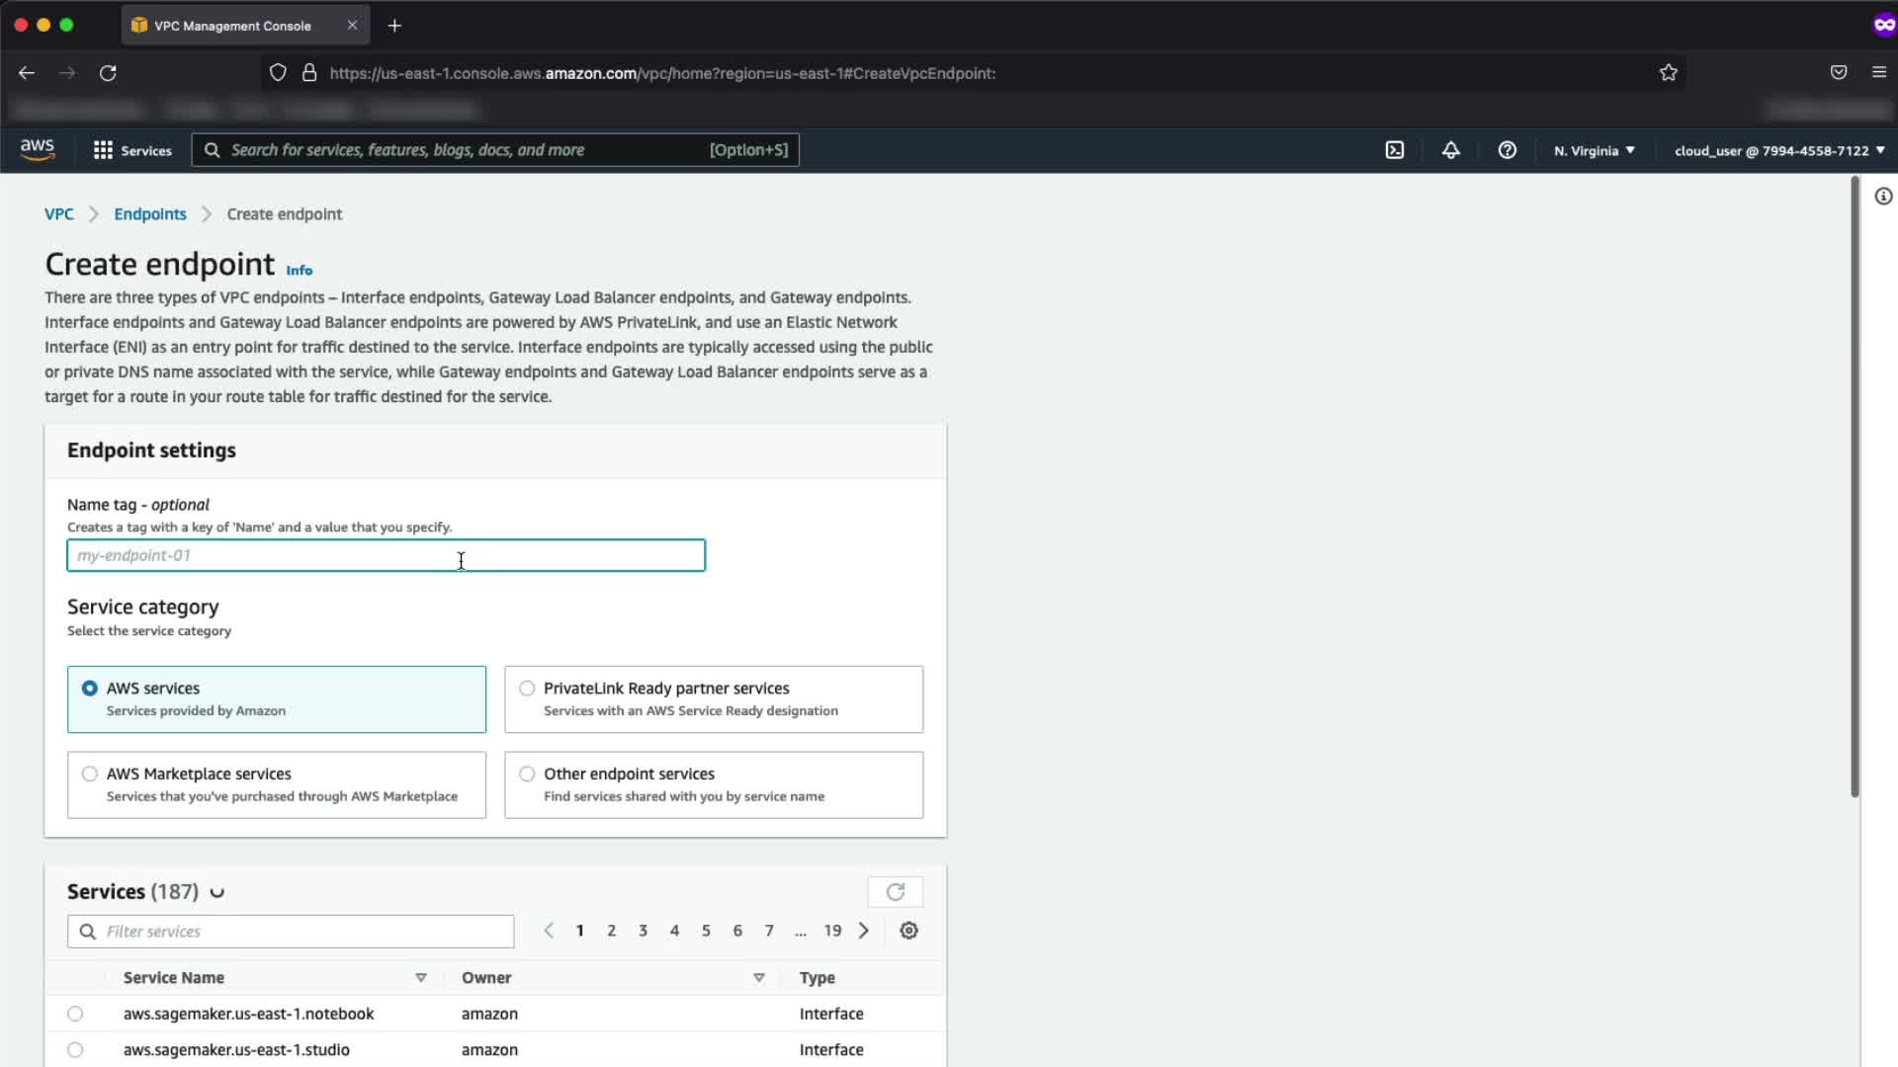Click the AWS logo home icon

coord(38,149)
